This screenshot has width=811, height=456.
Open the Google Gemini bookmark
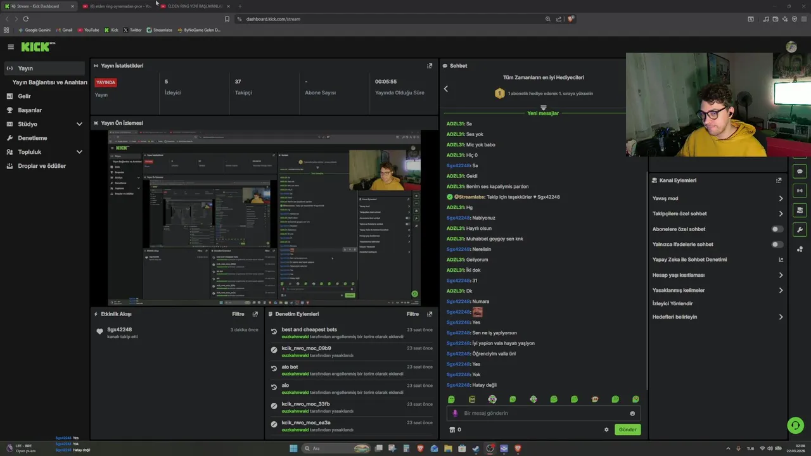pyautogui.click(x=35, y=30)
